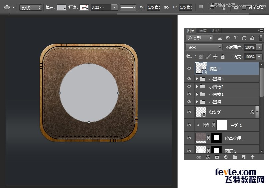269x188 pixels.
Task: Toggle the 对齐边缘 checkbox
Action: (x=244, y=8)
